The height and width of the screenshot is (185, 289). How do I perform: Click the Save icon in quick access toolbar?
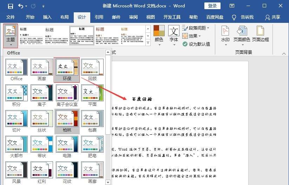[x=10, y=6]
